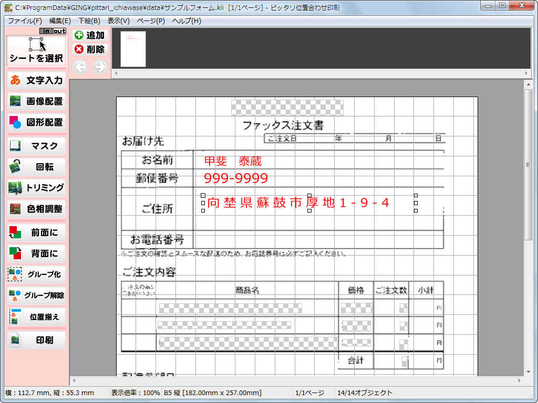Image resolution: width=538 pixels, height=403 pixels.
Task: Click the vertical scrollbar down arrow of canvas
Action: (x=529, y=372)
